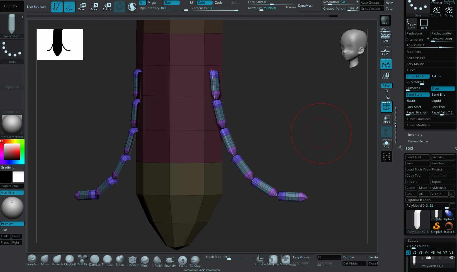Viewport: 457px width, 272px height.
Task: Select the Color Spray stroke type
Action: pos(437,12)
